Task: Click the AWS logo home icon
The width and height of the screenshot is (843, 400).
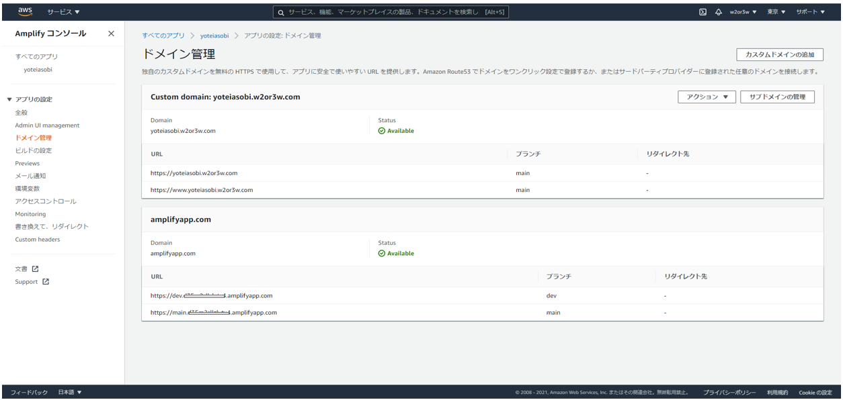Action: point(26,11)
